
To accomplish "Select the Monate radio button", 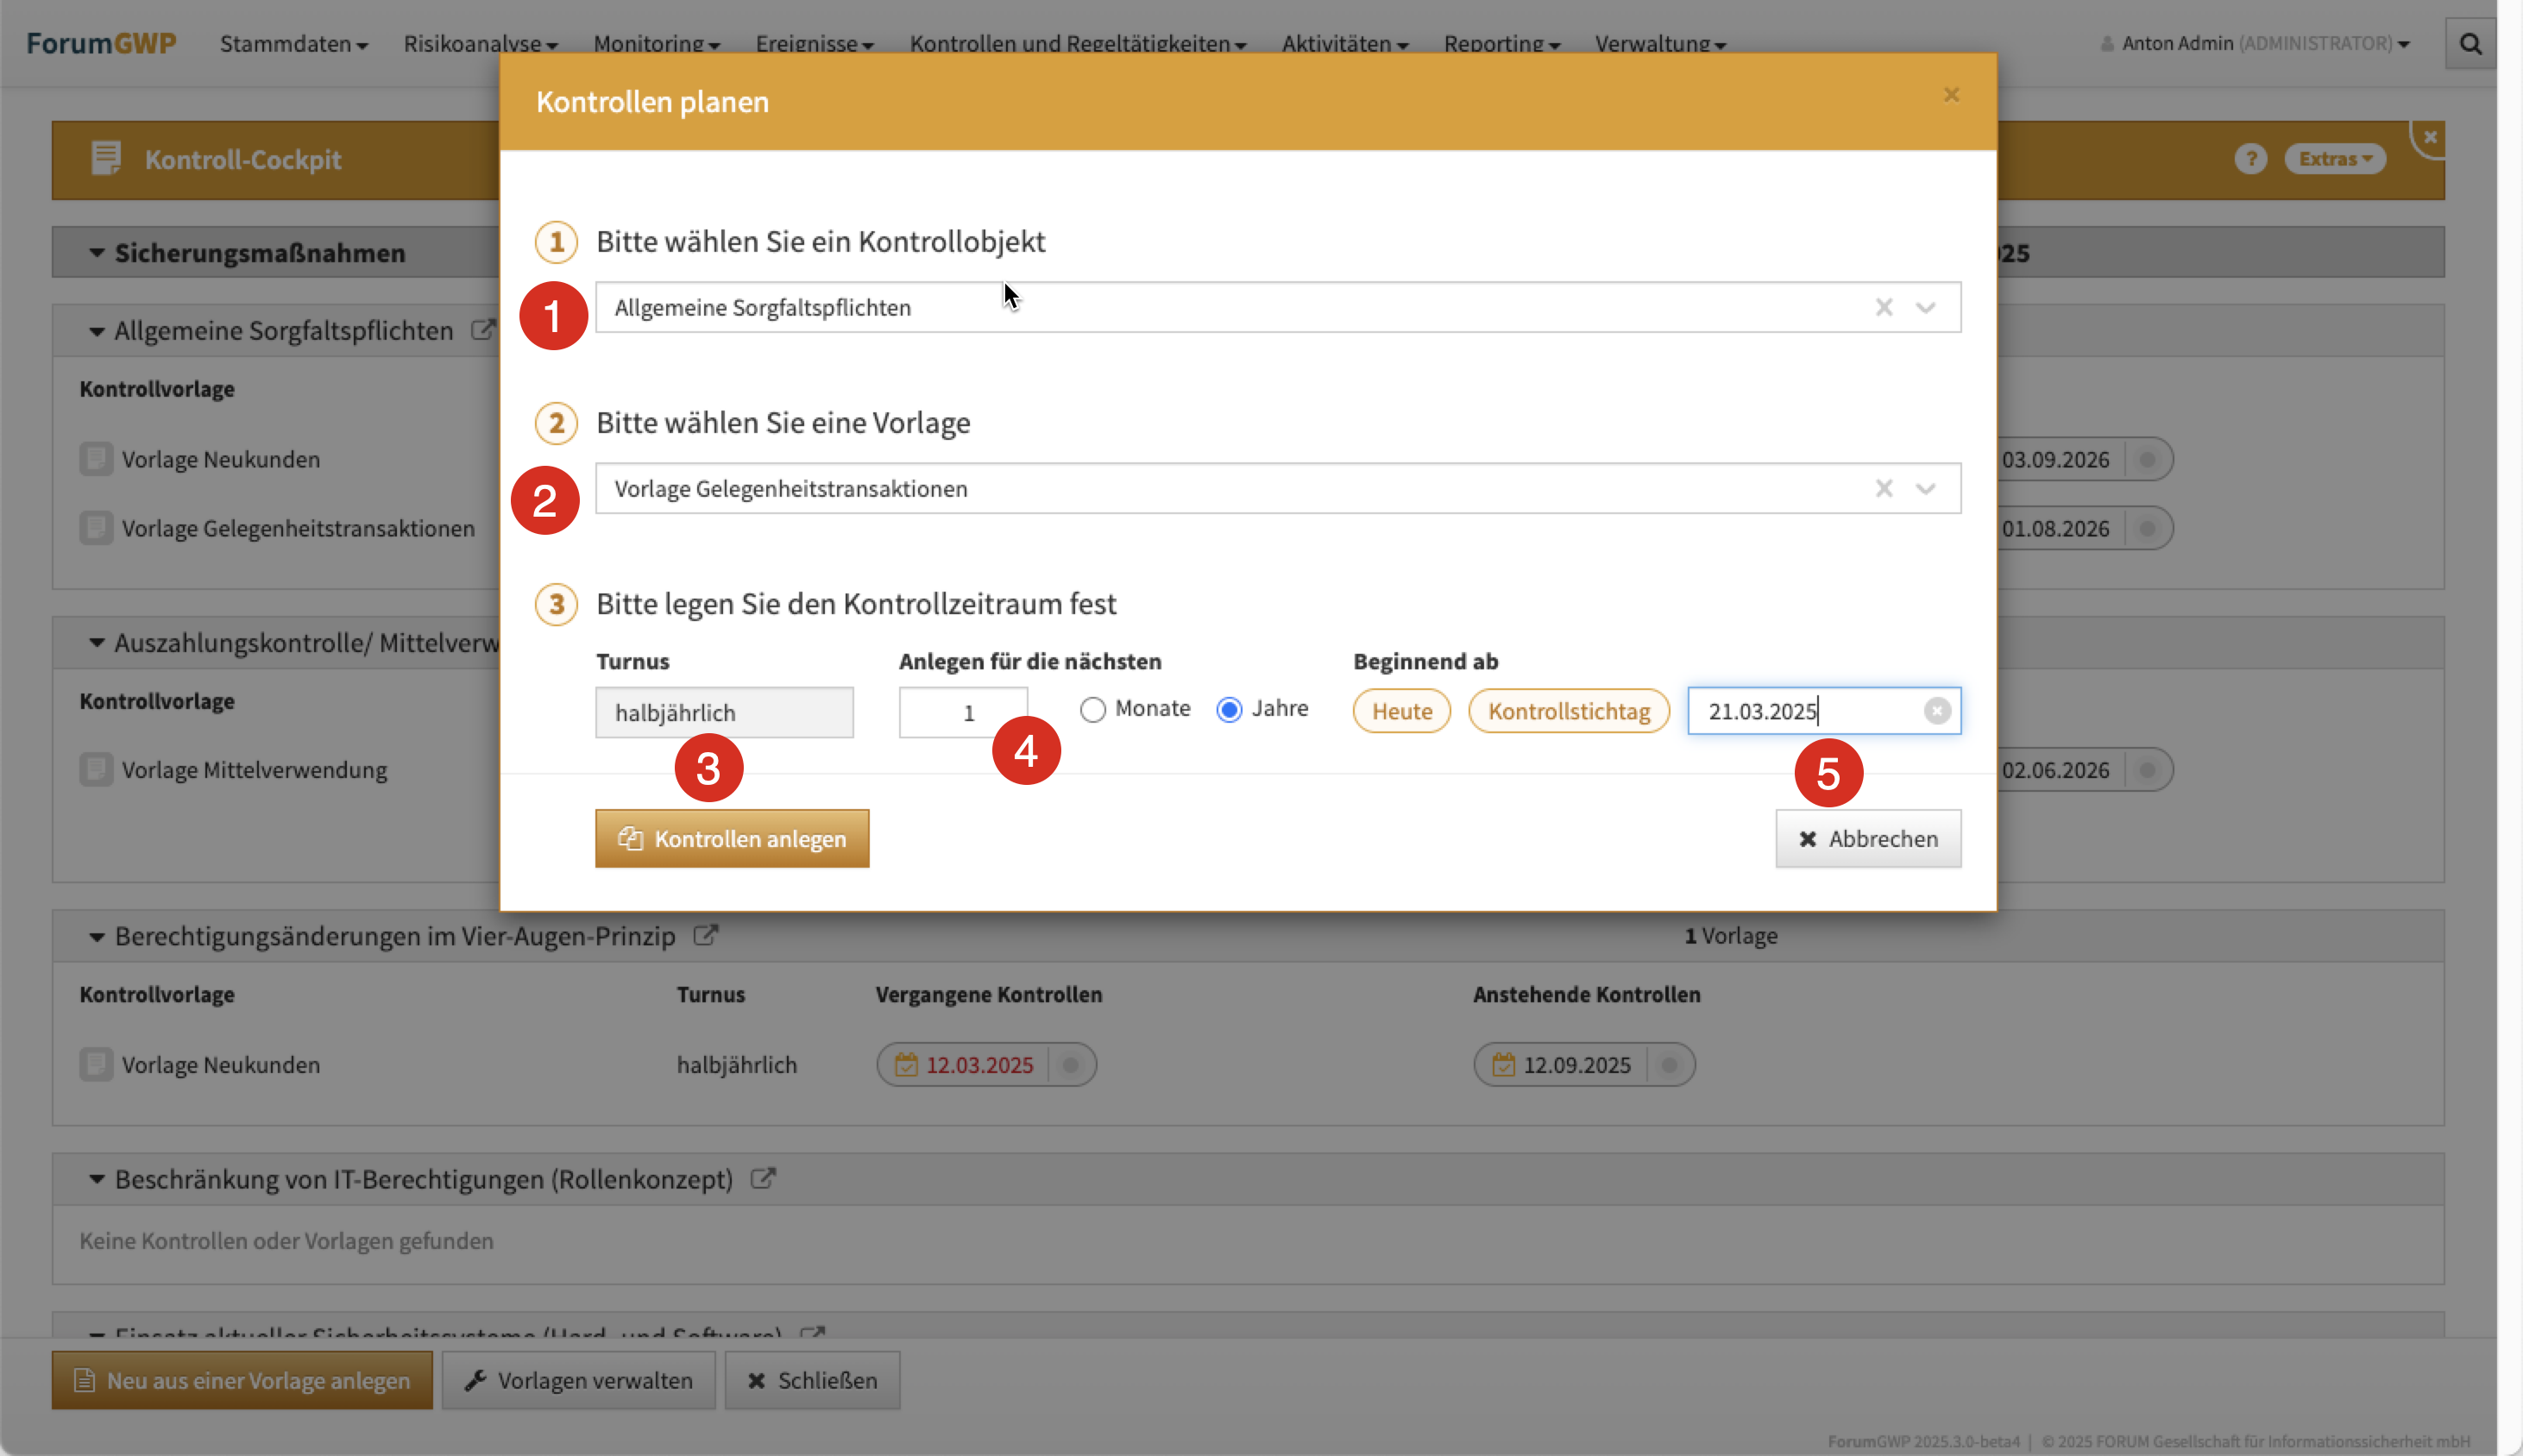I will [1092, 710].
